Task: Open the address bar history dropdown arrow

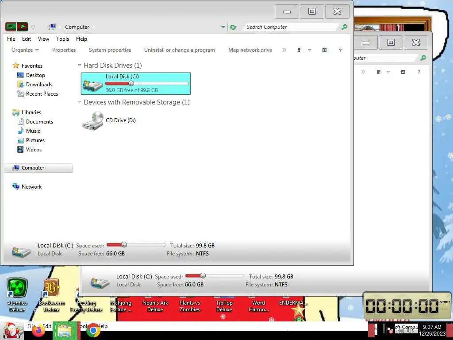Action: tap(223, 27)
